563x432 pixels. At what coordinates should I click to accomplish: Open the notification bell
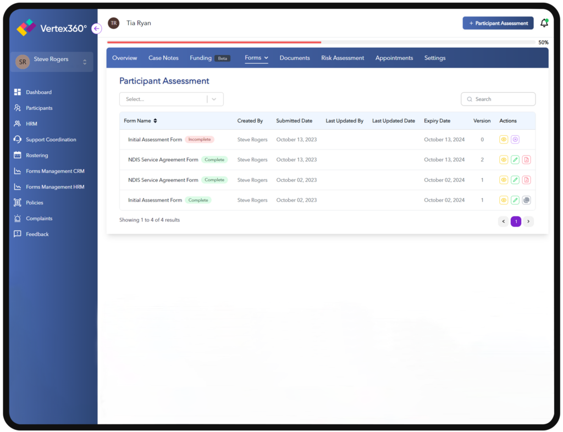(x=544, y=23)
